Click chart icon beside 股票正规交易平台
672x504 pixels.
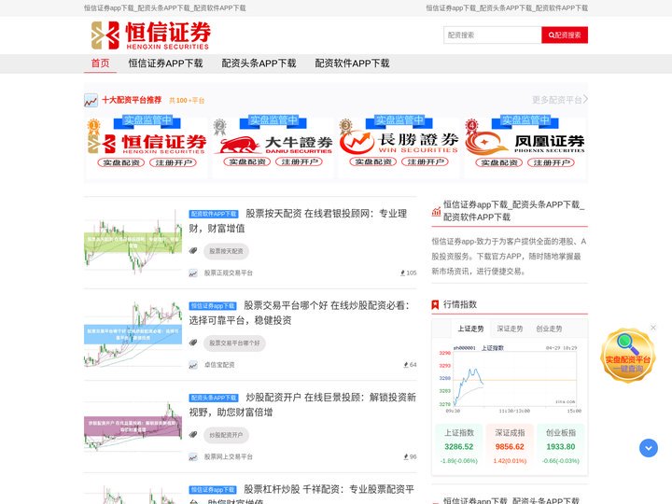(x=193, y=273)
